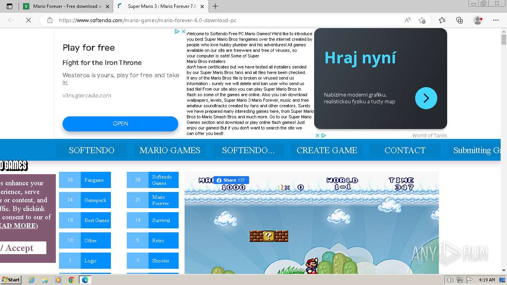Screen dimensions: 507x285
Task: Switch to the Mario Forever - Free download tab
Action: [x=66, y=6]
